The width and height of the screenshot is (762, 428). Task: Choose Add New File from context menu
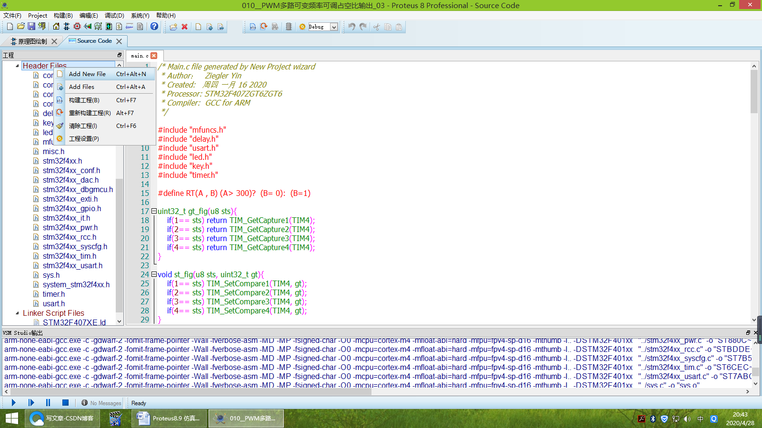point(105,74)
